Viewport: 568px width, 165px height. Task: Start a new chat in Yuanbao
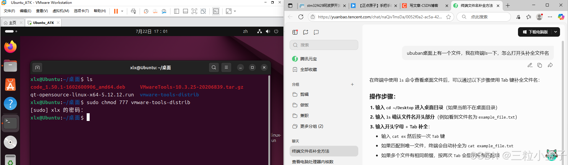pyautogui.click(x=306, y=32)
